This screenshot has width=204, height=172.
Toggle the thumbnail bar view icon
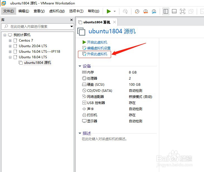pyautogui.click(x=174, y=11)
